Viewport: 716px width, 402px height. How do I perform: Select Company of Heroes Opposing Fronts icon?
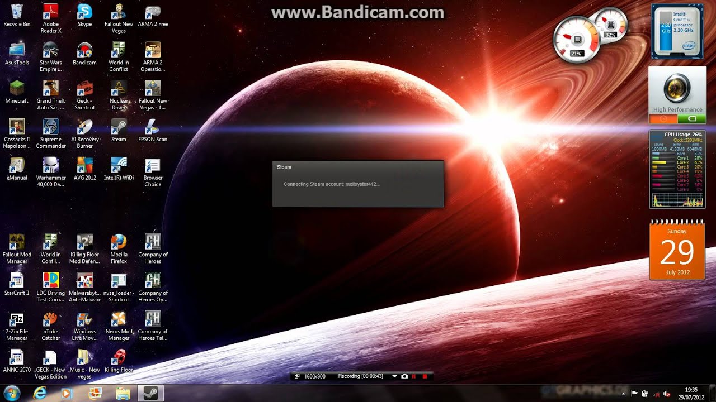click(x=153, y=288)
